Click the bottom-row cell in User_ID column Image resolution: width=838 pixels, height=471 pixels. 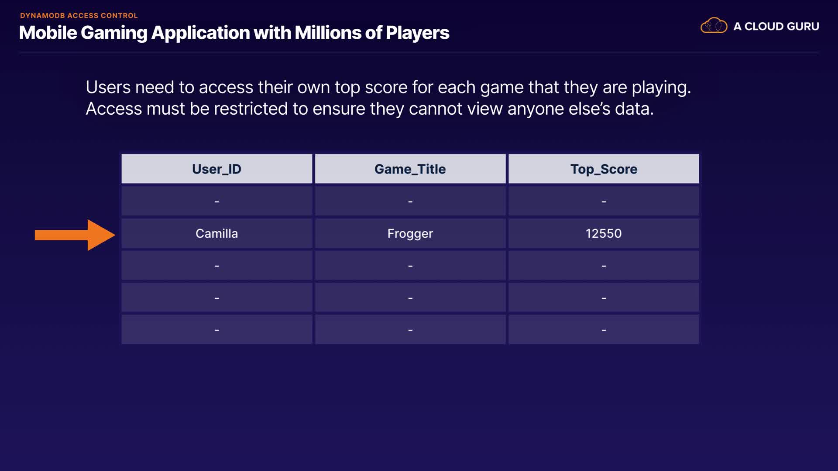coord(216,330)
